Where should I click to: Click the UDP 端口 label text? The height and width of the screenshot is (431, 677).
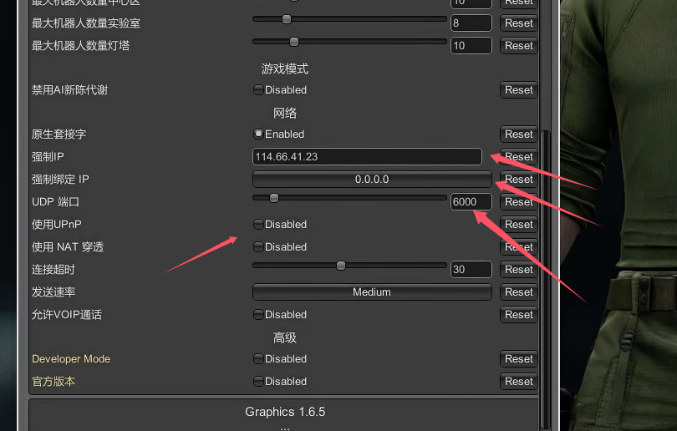56,202
